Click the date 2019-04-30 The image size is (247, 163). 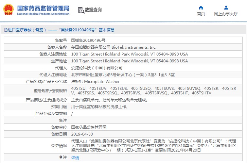[82, 134]
